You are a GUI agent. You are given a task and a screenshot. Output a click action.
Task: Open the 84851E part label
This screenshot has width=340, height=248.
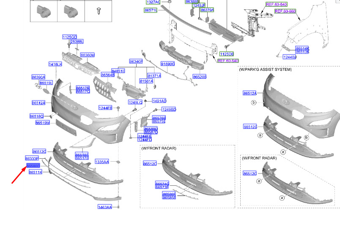point(118,71)
